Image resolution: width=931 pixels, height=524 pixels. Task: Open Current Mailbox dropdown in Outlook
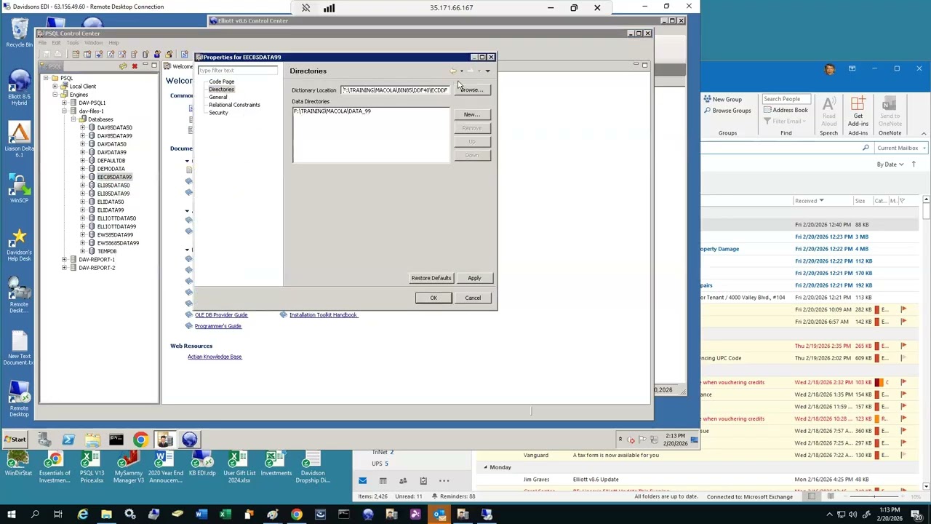[901, 148]
